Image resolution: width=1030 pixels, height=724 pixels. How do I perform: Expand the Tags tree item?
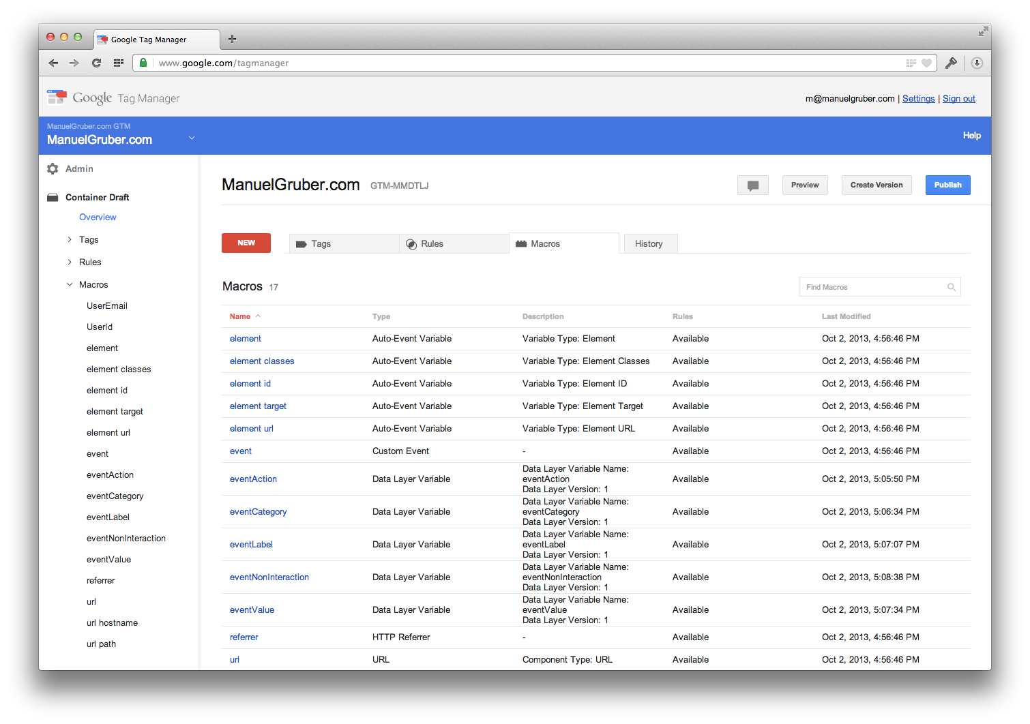(70, 239)
